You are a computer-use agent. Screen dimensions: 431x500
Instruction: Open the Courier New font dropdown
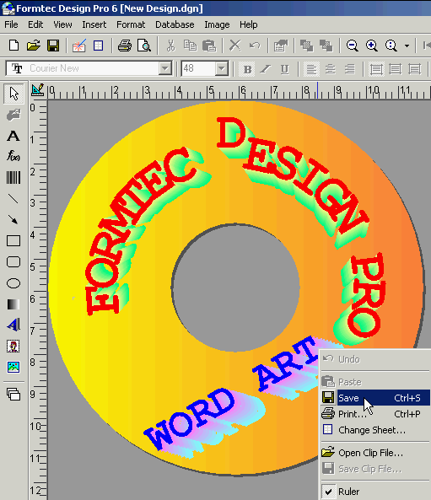165,68
